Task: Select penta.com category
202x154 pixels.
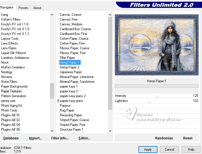Action: pos(8,101)
